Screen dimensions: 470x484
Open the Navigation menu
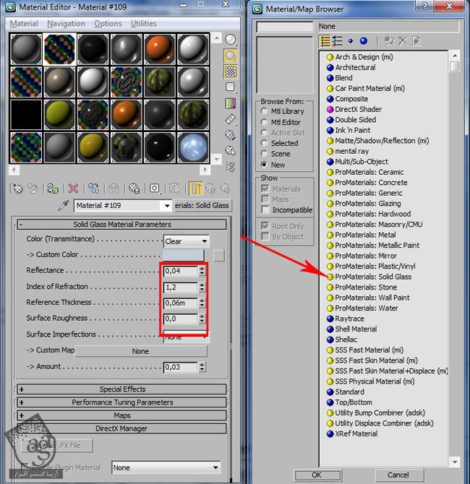(x=66, y=24)
